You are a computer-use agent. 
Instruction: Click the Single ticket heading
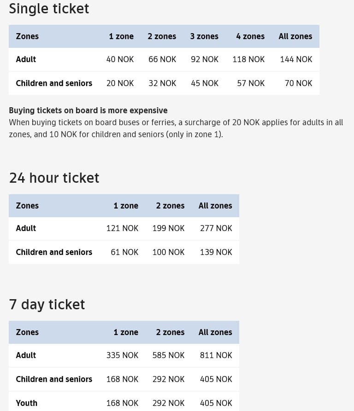click(49, 9)
